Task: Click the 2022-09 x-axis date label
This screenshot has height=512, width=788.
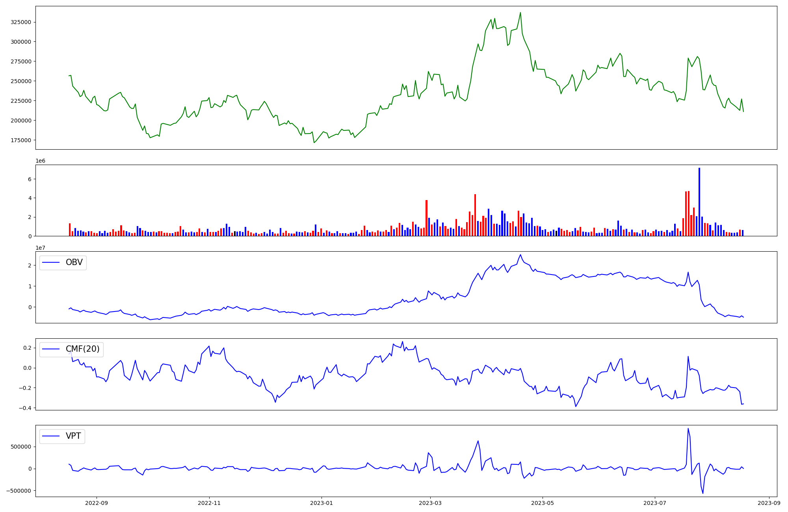Action: [x=97, y=503]
